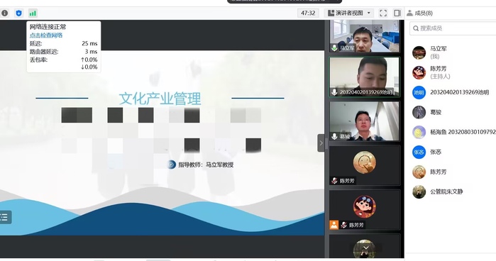Open the meeting info icon
Image resolution: width=496 pixels, height=261 pixels.
click(x=4, y=13)
